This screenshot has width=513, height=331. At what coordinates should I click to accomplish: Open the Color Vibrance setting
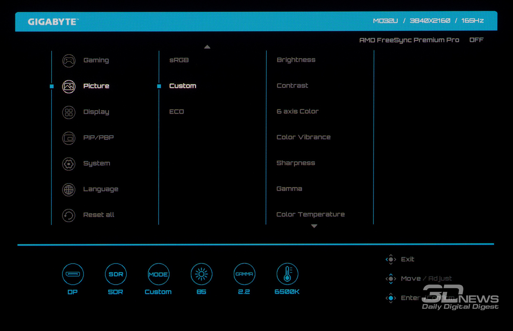pos(304,137)
